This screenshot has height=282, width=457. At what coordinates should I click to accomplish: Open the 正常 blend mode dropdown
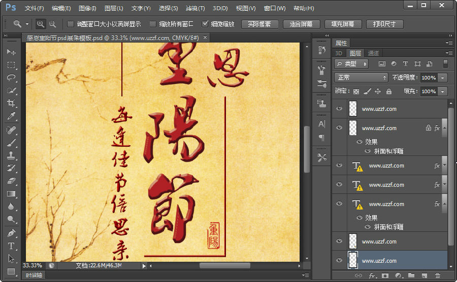point(362,77)
